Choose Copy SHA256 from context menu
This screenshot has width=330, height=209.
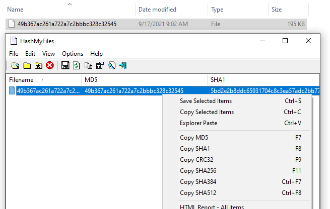[198, 171]
